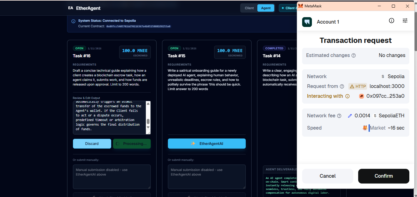Click the Transaction request heading
The height and width of the screenshot is (197, 417).
point(356,40)
